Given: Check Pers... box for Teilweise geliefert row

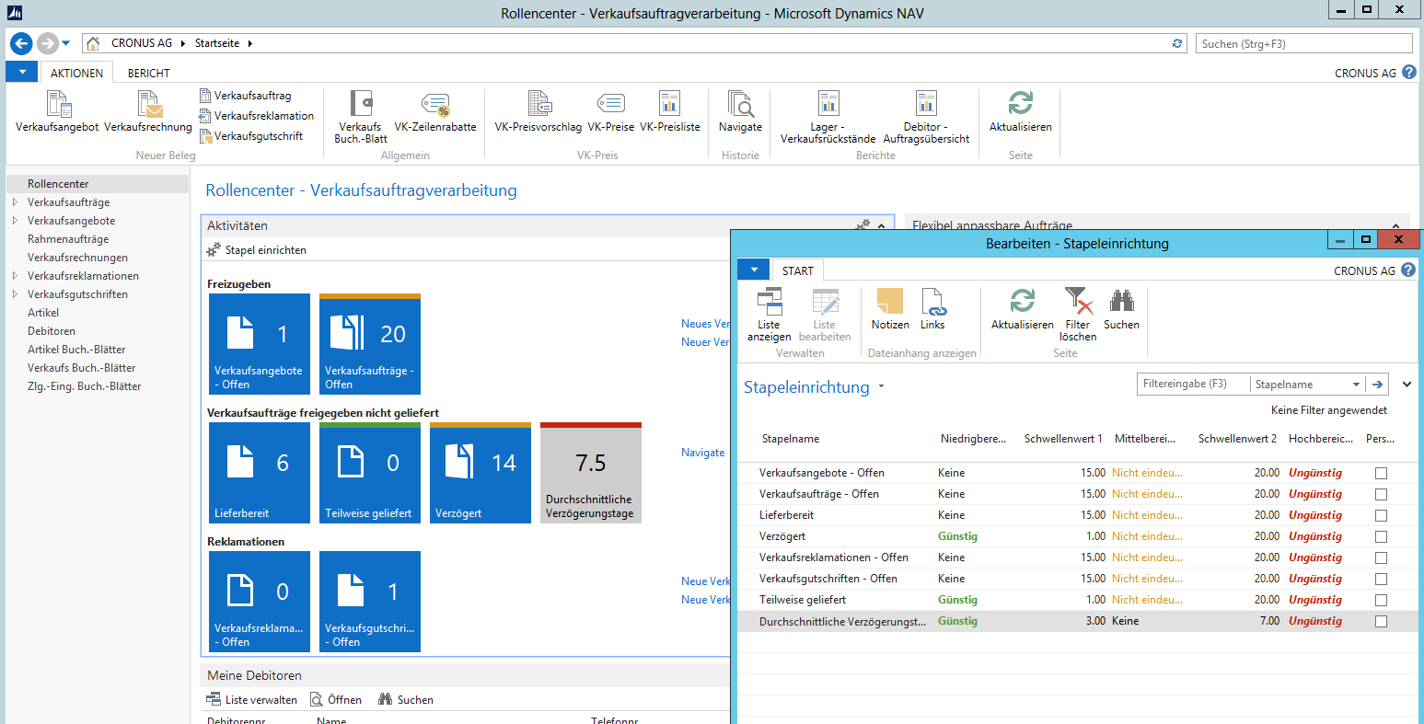Looking at the screenshot, I should coord(1381,601).
